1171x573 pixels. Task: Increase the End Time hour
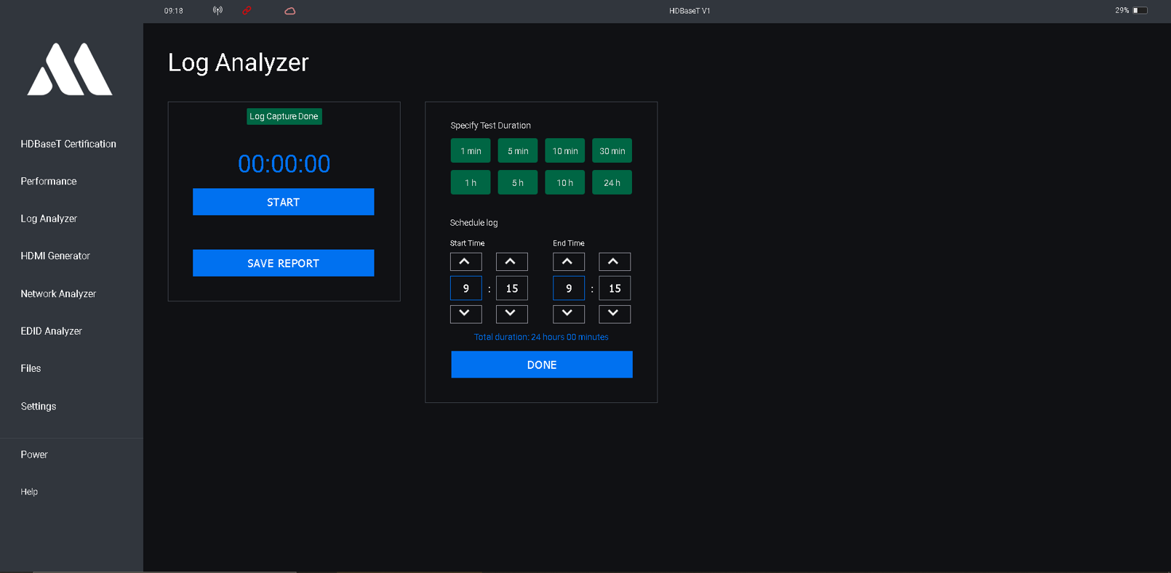click(568, 261)
